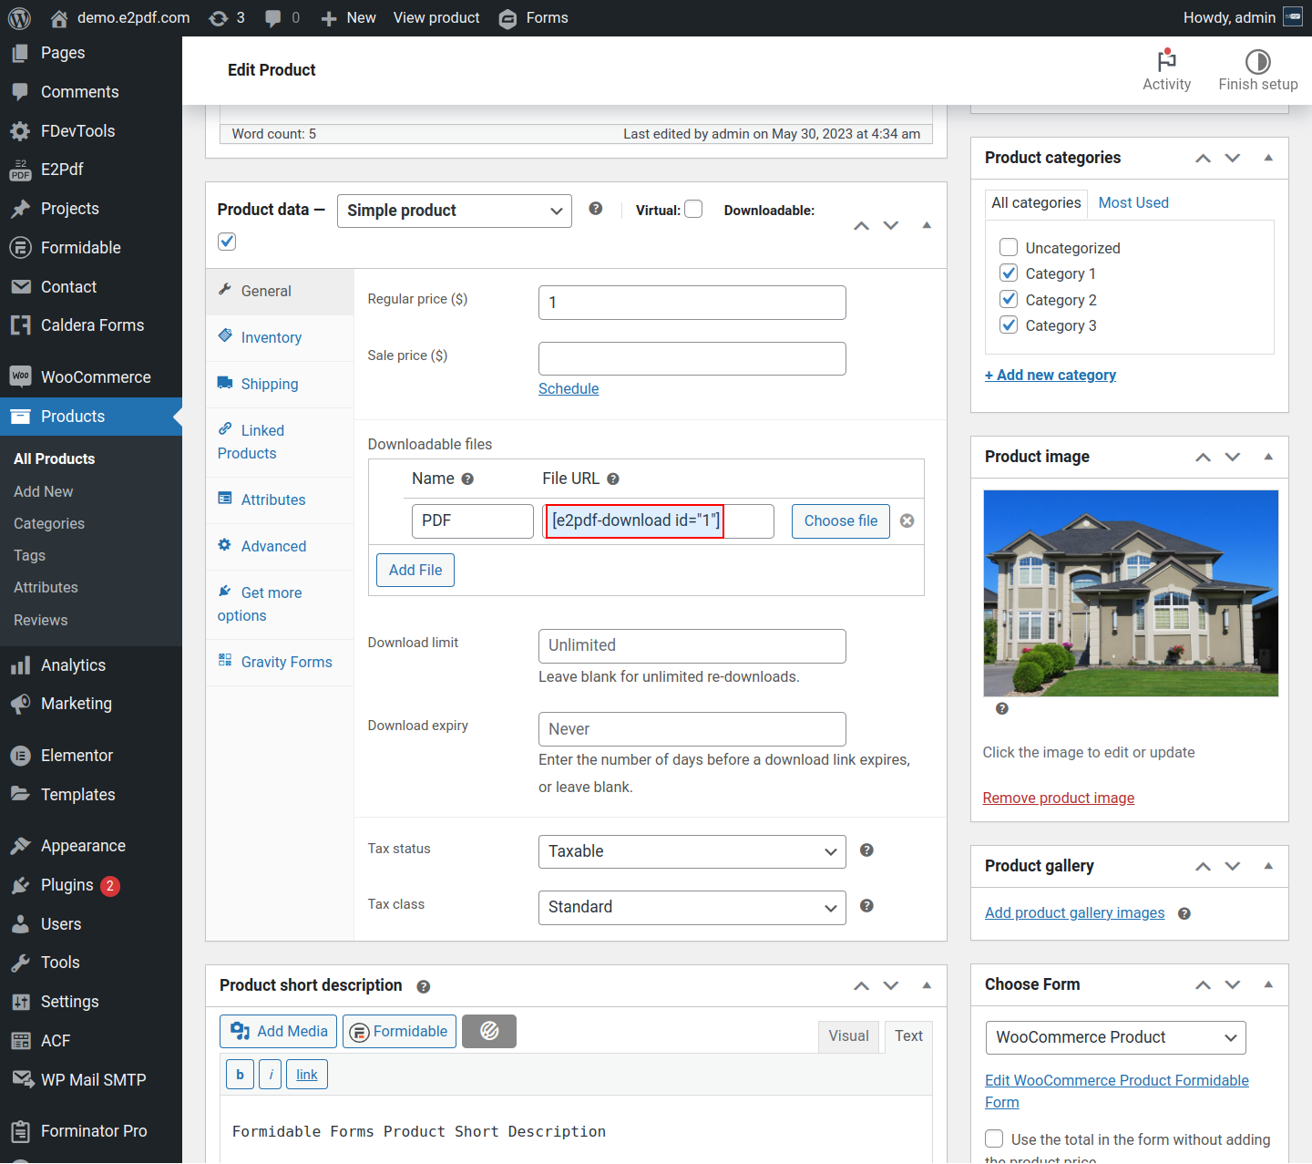Click into the Sale price input field
Viewport: 1312px width, 1164px height.
pyautogui.click(x=692, y=358)
